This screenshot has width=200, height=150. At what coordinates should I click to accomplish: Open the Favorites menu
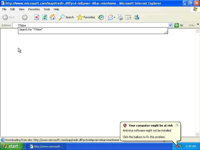click(x=34, y=9)
